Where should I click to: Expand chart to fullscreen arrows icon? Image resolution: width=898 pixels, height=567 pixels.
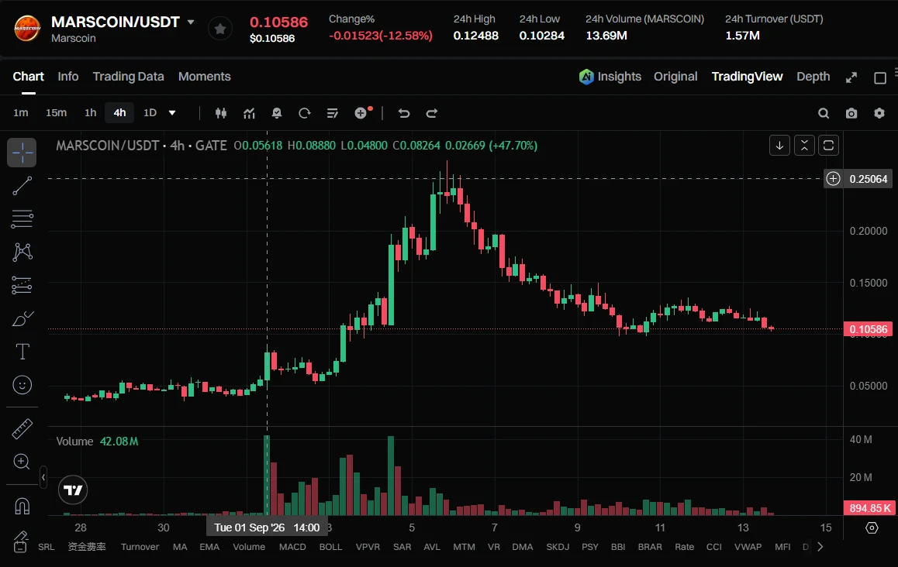pos(851,77)
